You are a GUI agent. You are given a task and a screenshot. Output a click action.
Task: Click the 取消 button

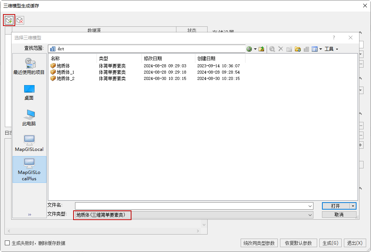(339, 215)
